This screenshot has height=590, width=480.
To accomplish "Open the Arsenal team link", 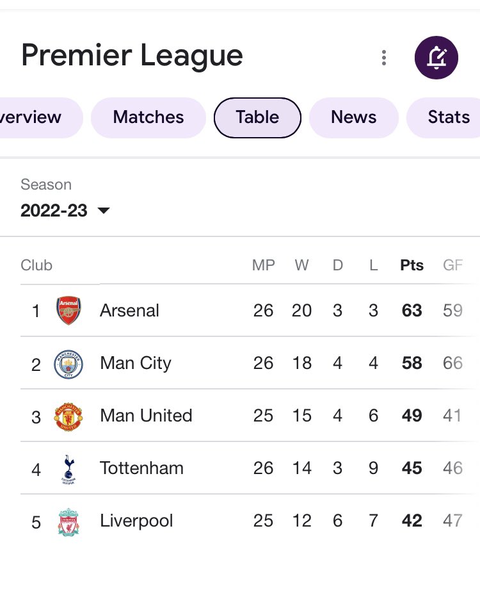I will 129,311.
